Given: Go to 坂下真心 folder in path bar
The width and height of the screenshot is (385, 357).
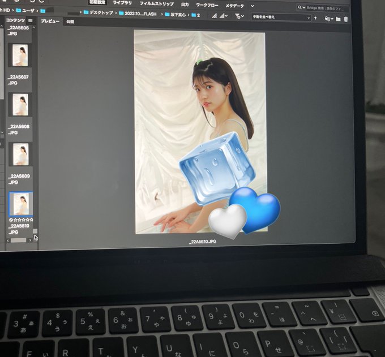Looking at the screenshot, I should point(178,15).
